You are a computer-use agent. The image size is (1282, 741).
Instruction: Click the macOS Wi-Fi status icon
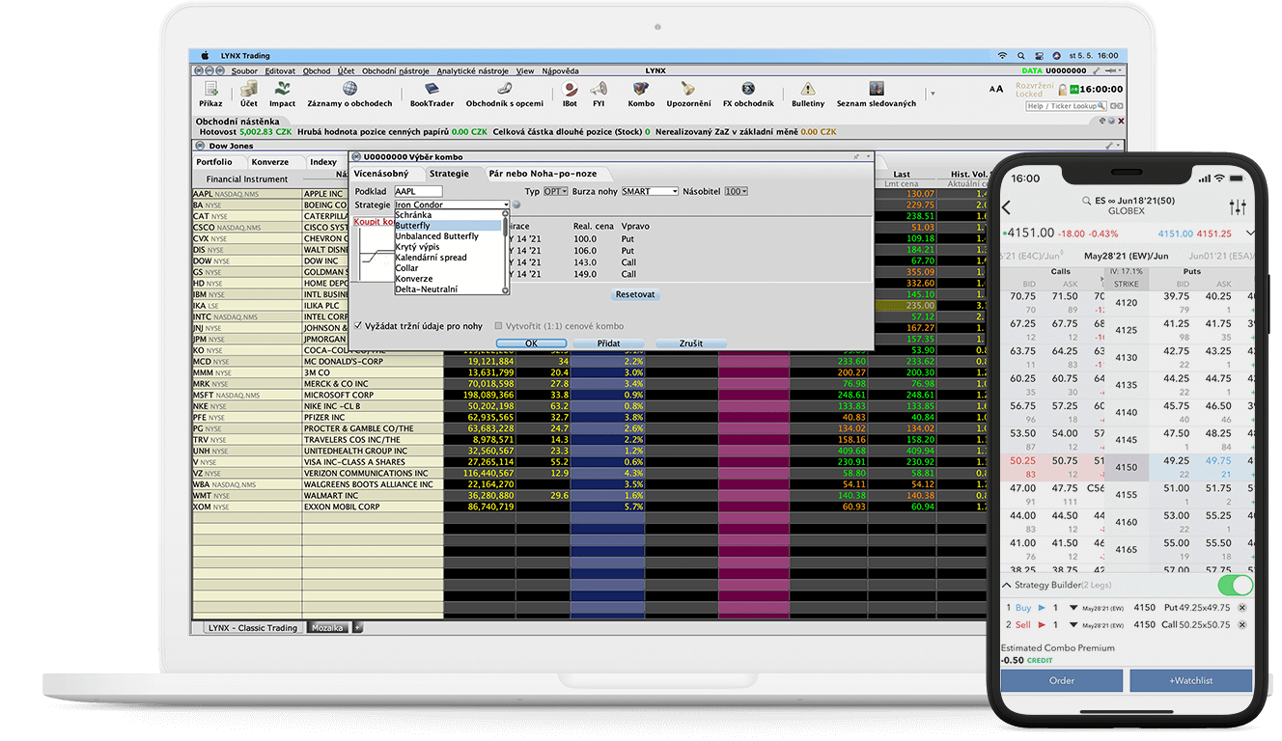click(x=1002, y=56)
